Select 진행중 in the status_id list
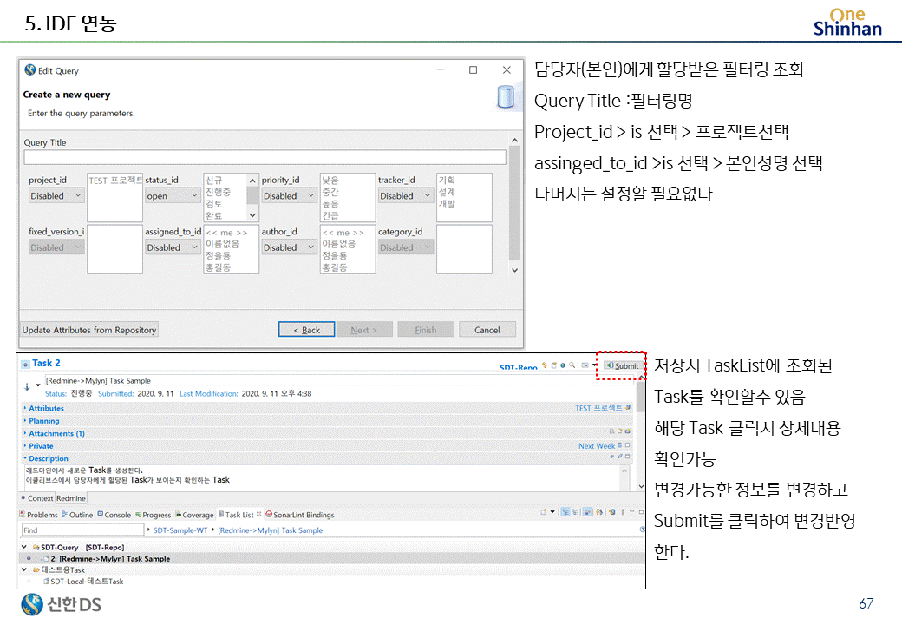 (218, 192)
